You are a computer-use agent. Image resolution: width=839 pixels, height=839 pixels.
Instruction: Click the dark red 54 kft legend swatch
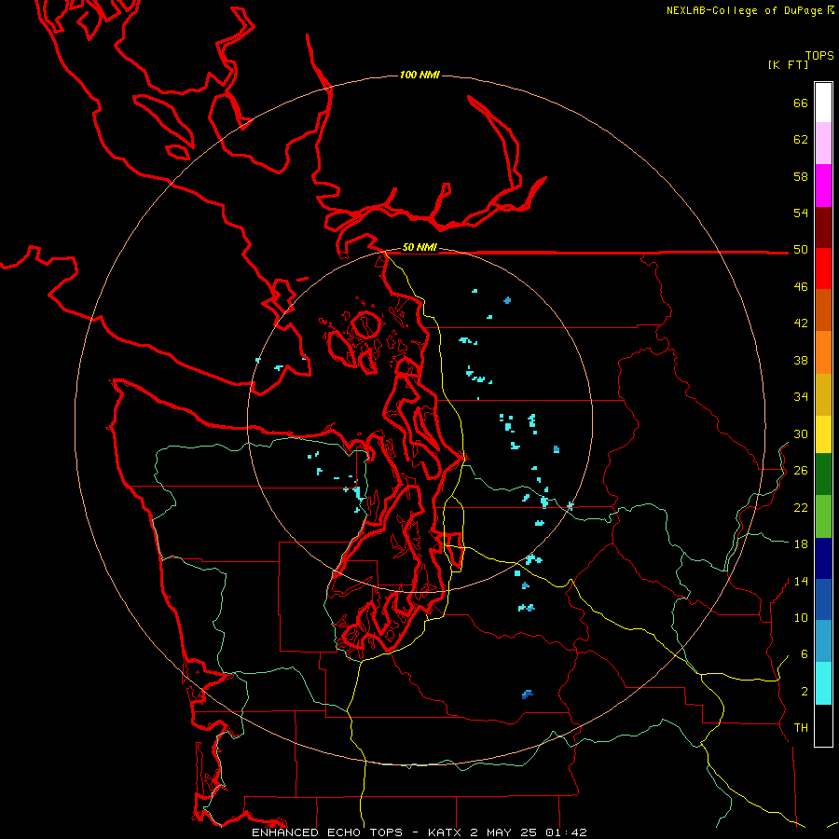(823, 227)
